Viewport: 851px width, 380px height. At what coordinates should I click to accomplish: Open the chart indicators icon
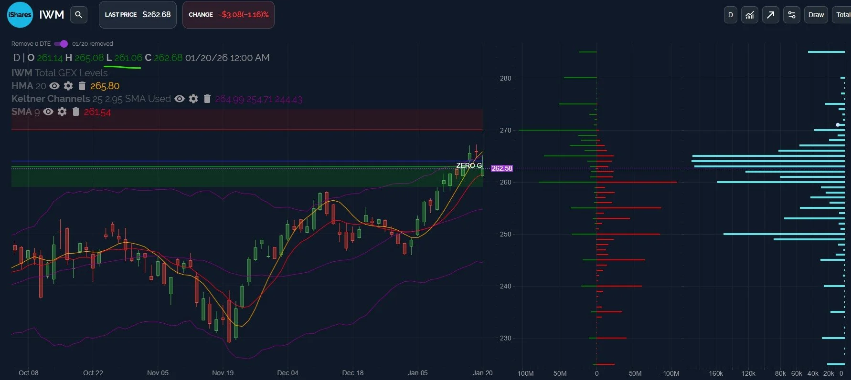[750, 15]
